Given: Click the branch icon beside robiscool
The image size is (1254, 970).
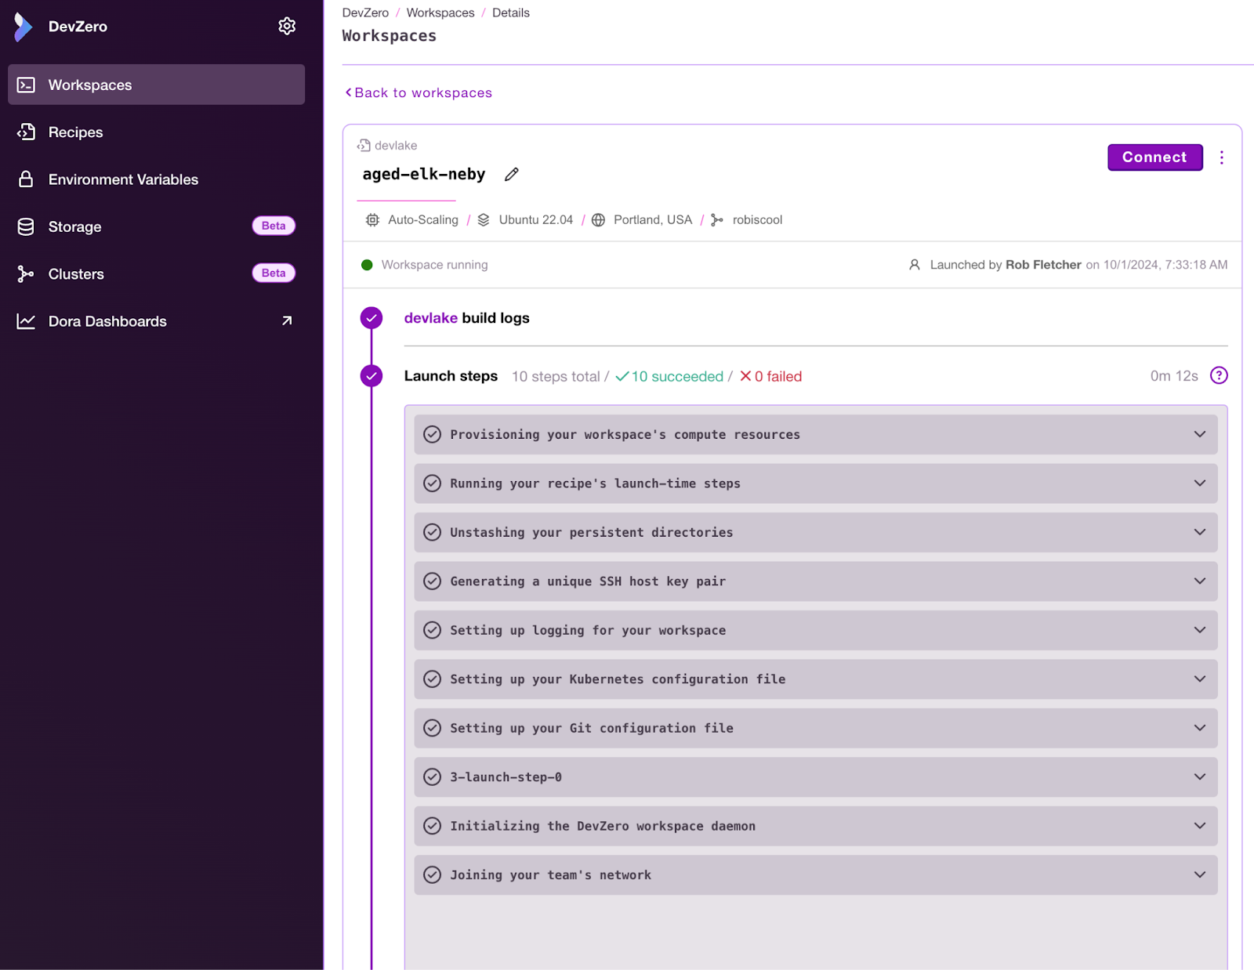Looking at the screenshot, I should coord(717,220).
